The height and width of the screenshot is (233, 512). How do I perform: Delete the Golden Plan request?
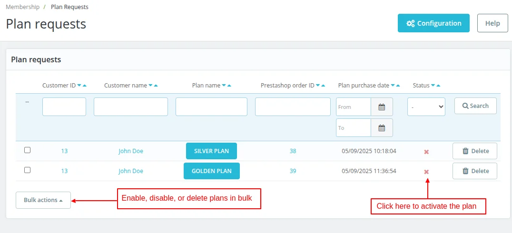point(475,171)
